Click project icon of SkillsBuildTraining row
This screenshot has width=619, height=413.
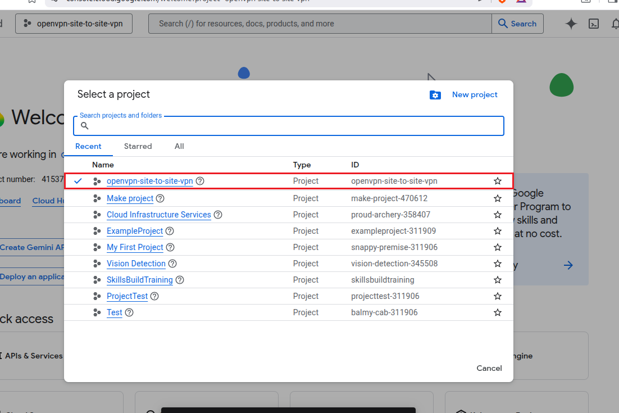click(97, 280)
